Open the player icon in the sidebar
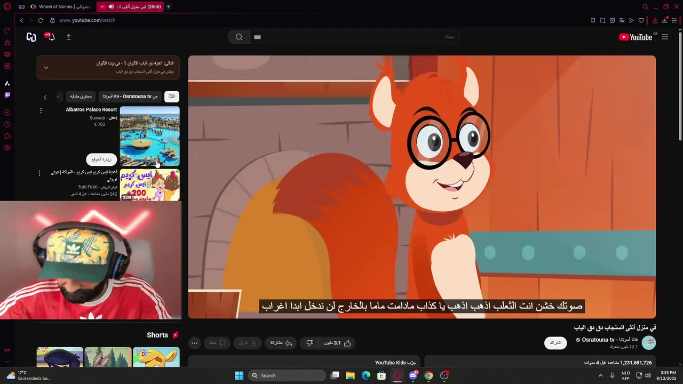This screenshot has height=384, width=683. [7, 113]
